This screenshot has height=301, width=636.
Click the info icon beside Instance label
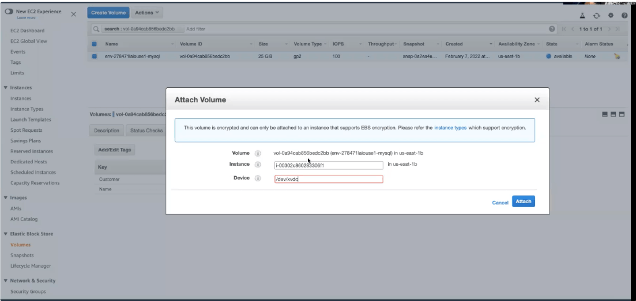pyautogui.click(x=258, y=165)
